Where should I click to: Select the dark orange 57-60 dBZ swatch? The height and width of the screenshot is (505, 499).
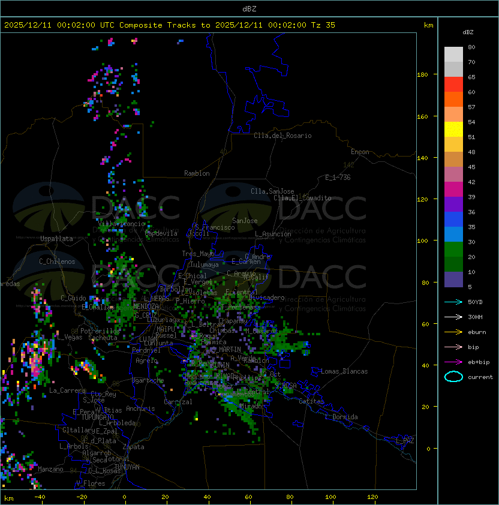(453, 100)
